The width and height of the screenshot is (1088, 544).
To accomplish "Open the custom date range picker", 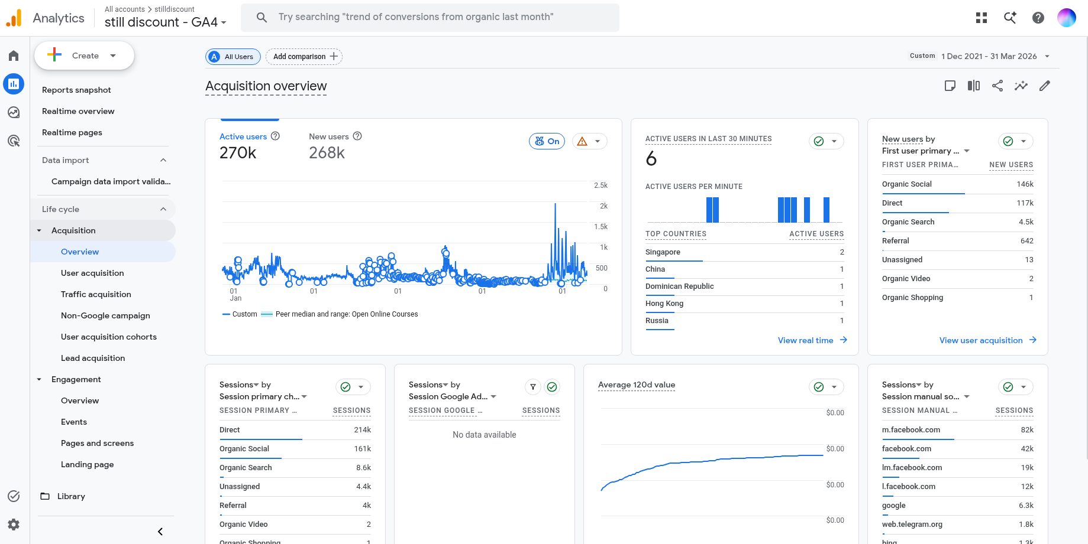I will click(980, 56).
